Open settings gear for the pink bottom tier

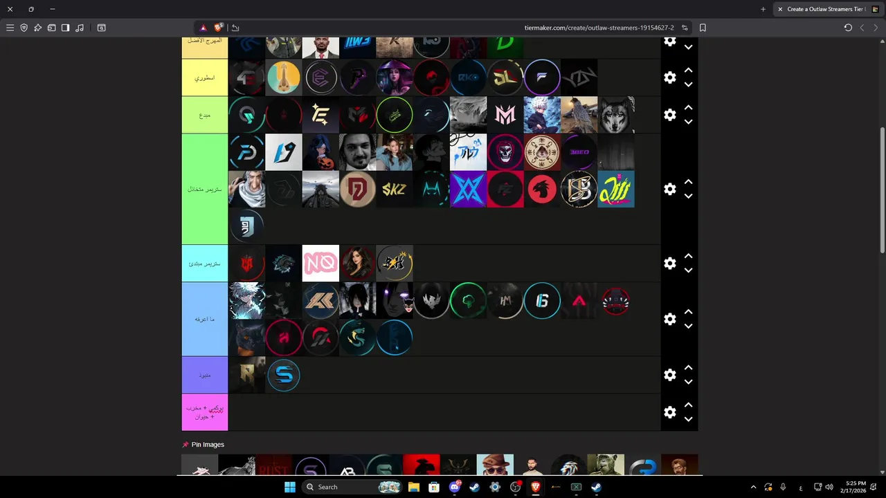pyautogui.click(x=670, y=412)
